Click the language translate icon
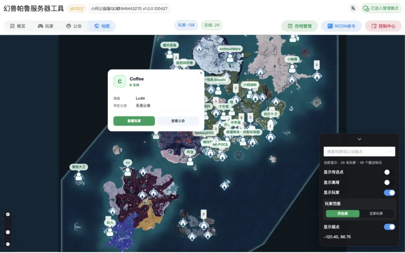Image resolution: width=405 pixels, height=253 pixels. tap(353, 8)
